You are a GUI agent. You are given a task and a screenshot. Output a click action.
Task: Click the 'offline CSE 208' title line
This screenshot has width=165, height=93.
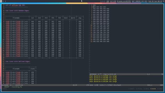tap(15, 5)
